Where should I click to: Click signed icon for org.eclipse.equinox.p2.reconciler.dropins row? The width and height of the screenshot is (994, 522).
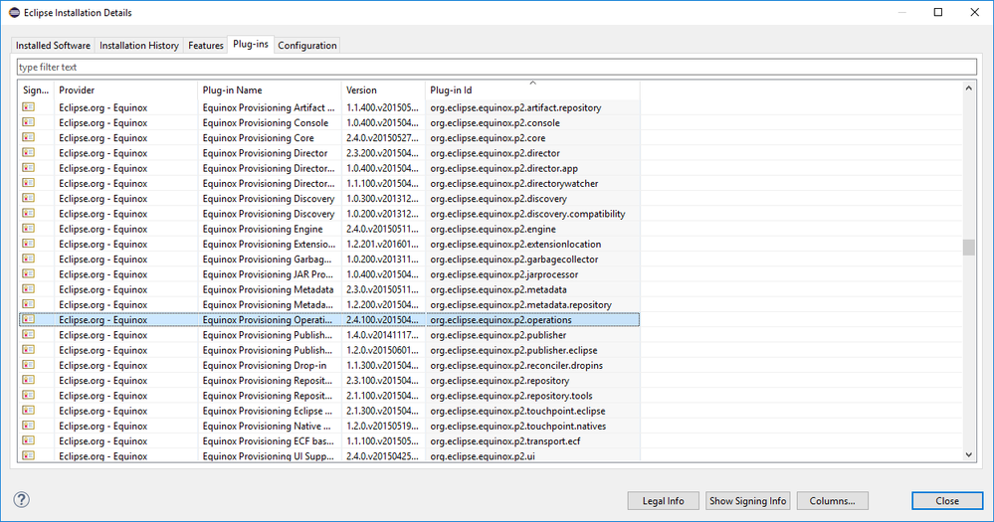click(x=28, y=365)
